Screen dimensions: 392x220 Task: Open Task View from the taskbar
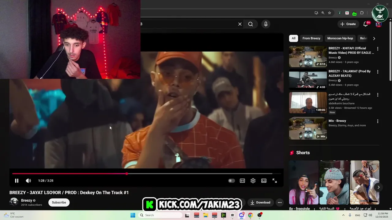pos(187,215)
